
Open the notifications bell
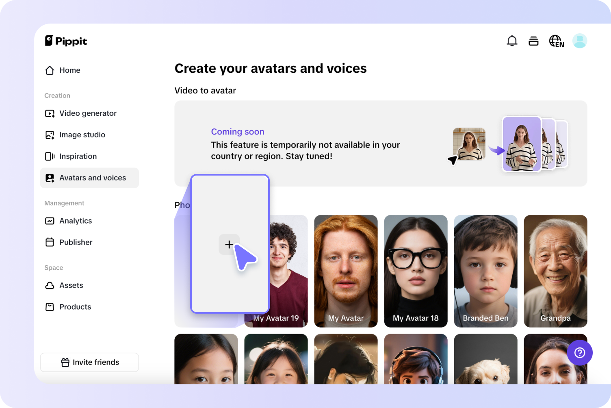pyautogui.click(x=512, y=41)
